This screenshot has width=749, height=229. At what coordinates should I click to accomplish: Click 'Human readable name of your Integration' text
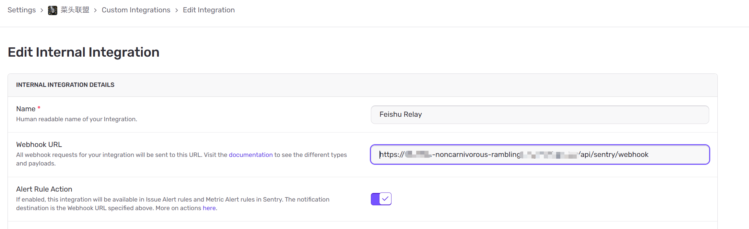pyautogui.click(x=77, y=119)
